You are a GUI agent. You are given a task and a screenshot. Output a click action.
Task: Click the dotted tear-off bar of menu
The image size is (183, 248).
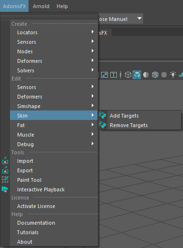pos(49,16)
